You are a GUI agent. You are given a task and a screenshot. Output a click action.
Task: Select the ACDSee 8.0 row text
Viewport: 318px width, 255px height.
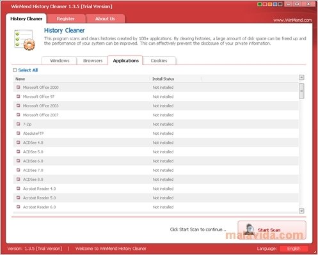click(33, 180)
